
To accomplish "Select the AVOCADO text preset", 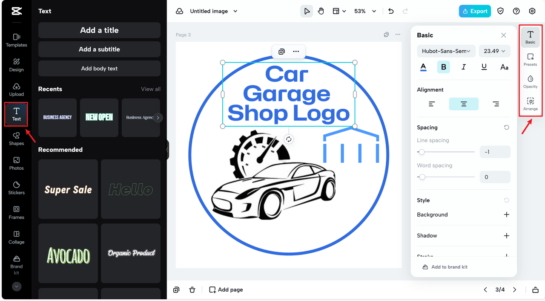I will pyautogui.click(x=68, y=253).
